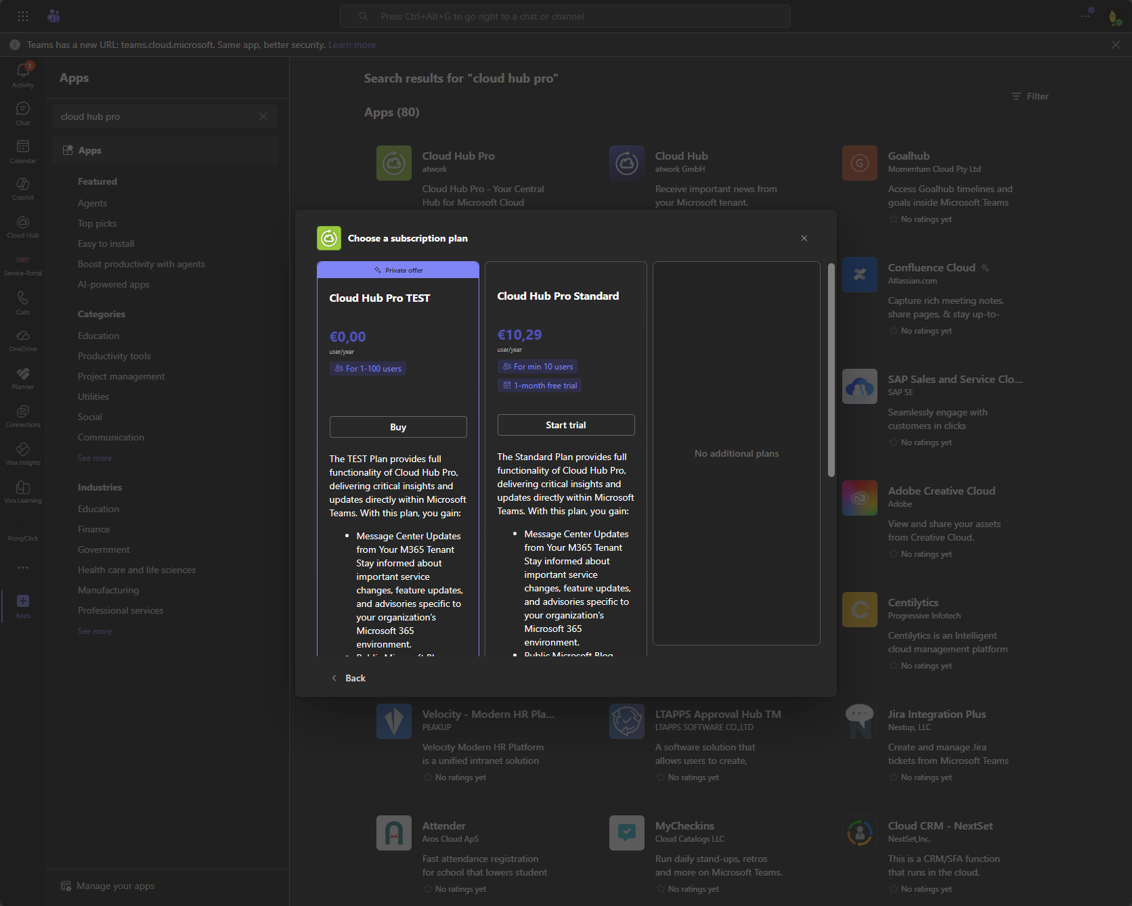Viewport: 1132px width, 906px height.
Task: Click the subscription plans dialog scrollbar
Action: click(x=831, y=370)
